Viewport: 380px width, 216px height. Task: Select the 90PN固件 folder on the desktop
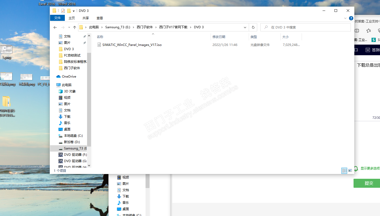pyautogui.click(x=7, y=106)
